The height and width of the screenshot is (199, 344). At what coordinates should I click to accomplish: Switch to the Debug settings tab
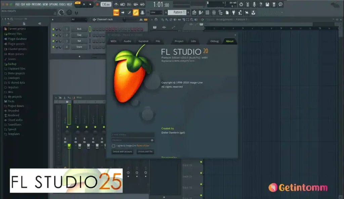coord(214,41)
